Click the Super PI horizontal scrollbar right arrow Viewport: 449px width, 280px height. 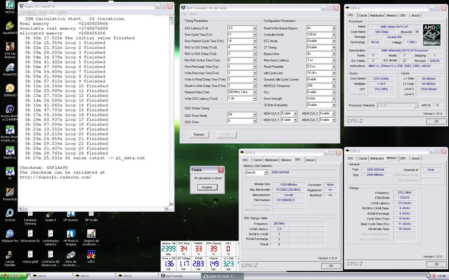(167, 209)
